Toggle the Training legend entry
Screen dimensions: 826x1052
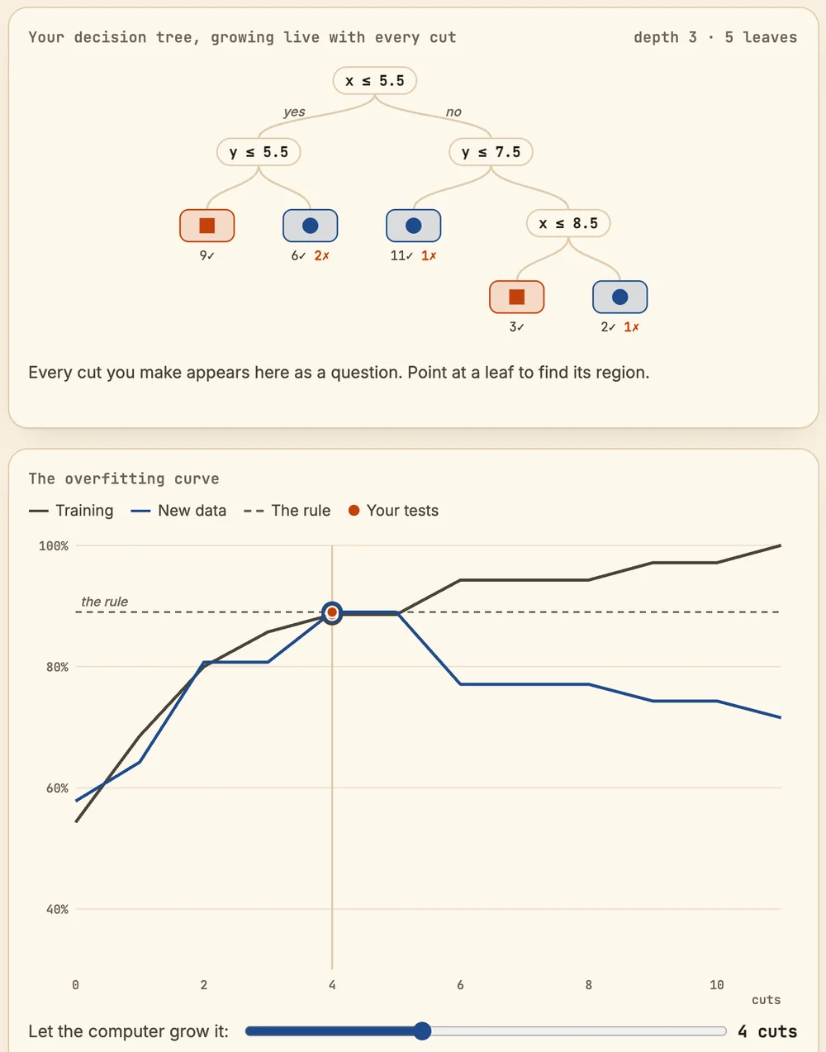(x=71, y=511)
